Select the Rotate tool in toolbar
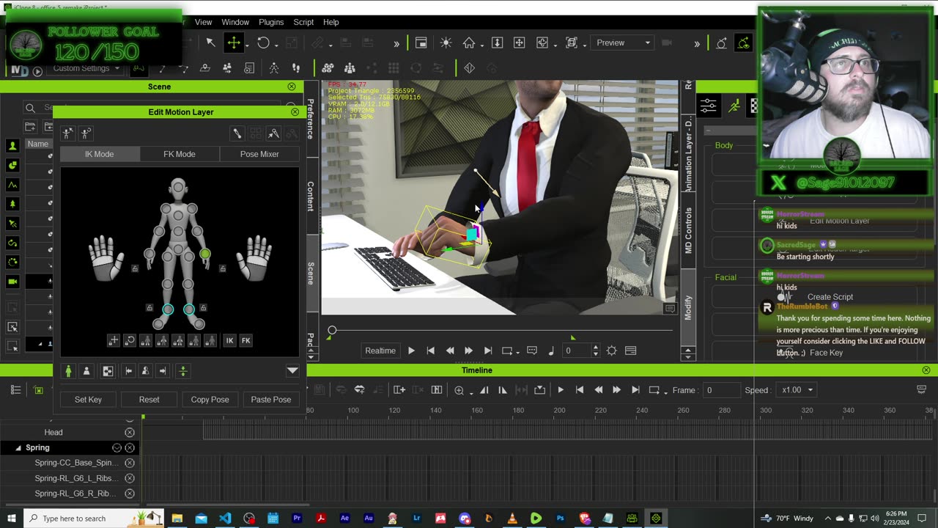The image size is (938, 528). tap(263, 43)
